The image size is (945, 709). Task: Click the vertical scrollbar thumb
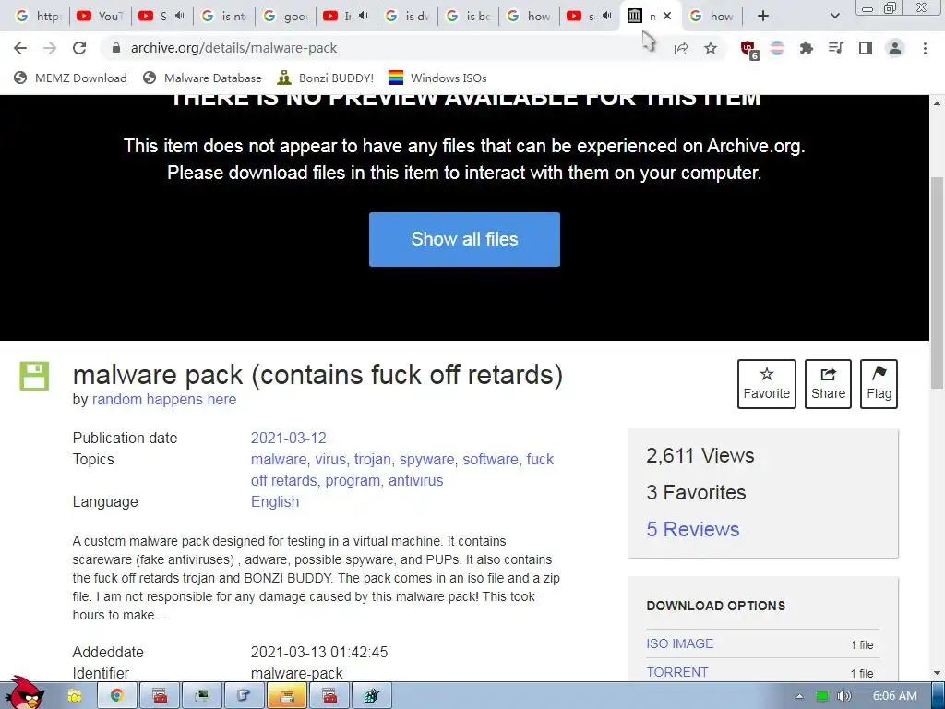pos(938,283)
